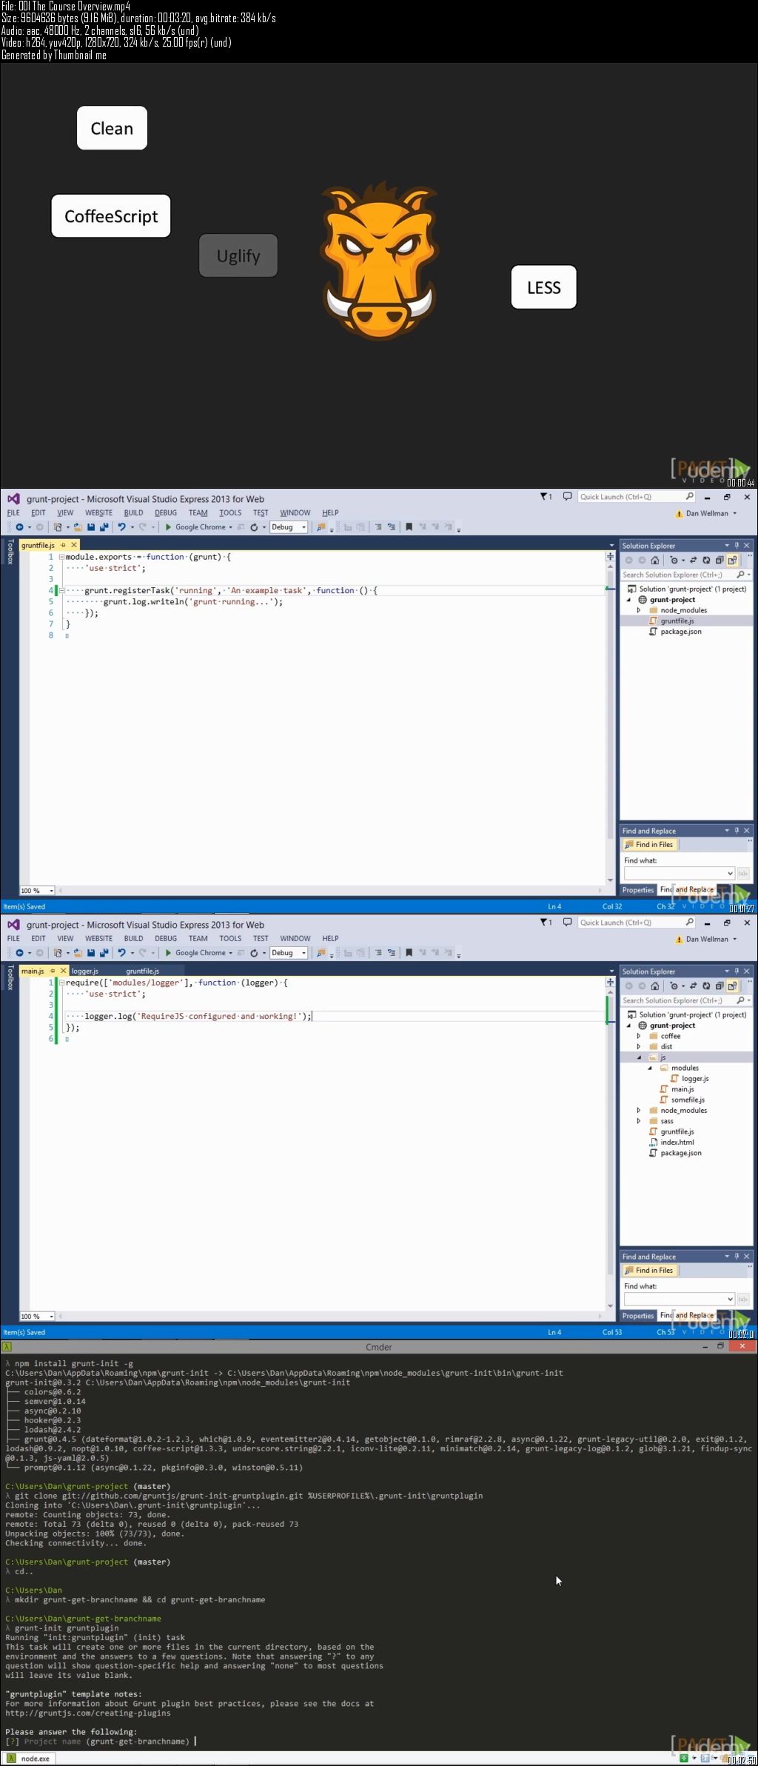Select index.html in main.js frame Solution Explorer
Screen dimensions: 758x1766
[x=677, y=1142]
